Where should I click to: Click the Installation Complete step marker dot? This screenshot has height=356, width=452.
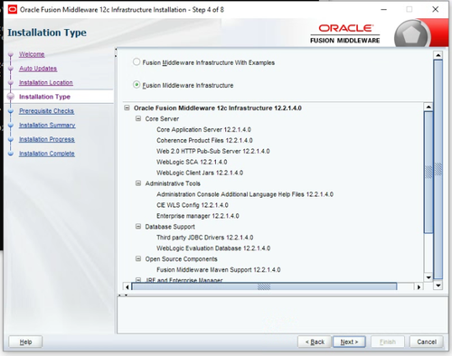pos(11,154)
